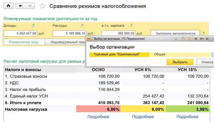214x122 pixels.
Task: Click the yellow Выбрать button
Action: click(x=180, y=62)
